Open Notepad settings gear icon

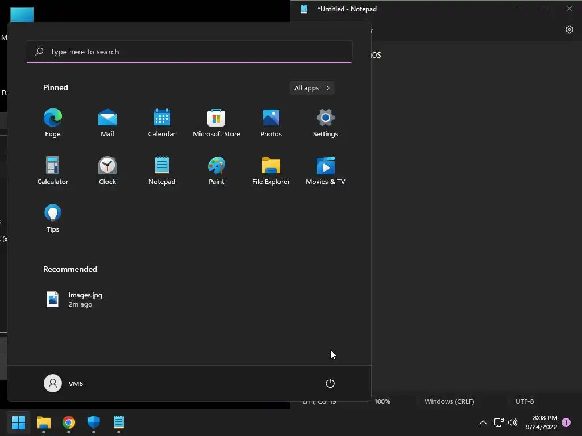point(569,30)
